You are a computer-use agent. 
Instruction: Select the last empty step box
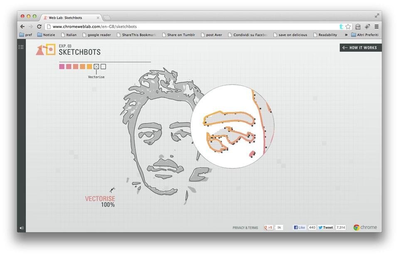coord(103,66)
